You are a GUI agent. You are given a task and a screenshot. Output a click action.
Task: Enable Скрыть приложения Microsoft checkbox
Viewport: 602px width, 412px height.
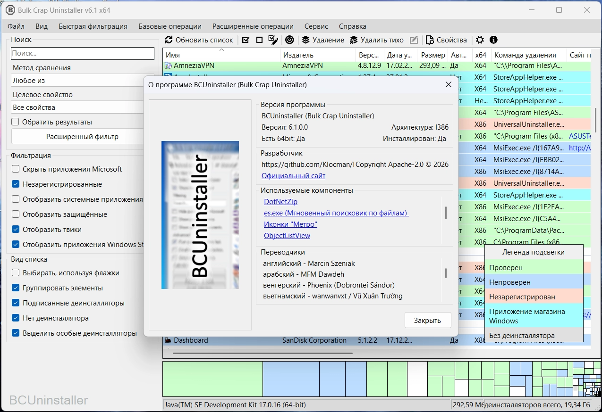pyautogui.click(x=16, y=169)
